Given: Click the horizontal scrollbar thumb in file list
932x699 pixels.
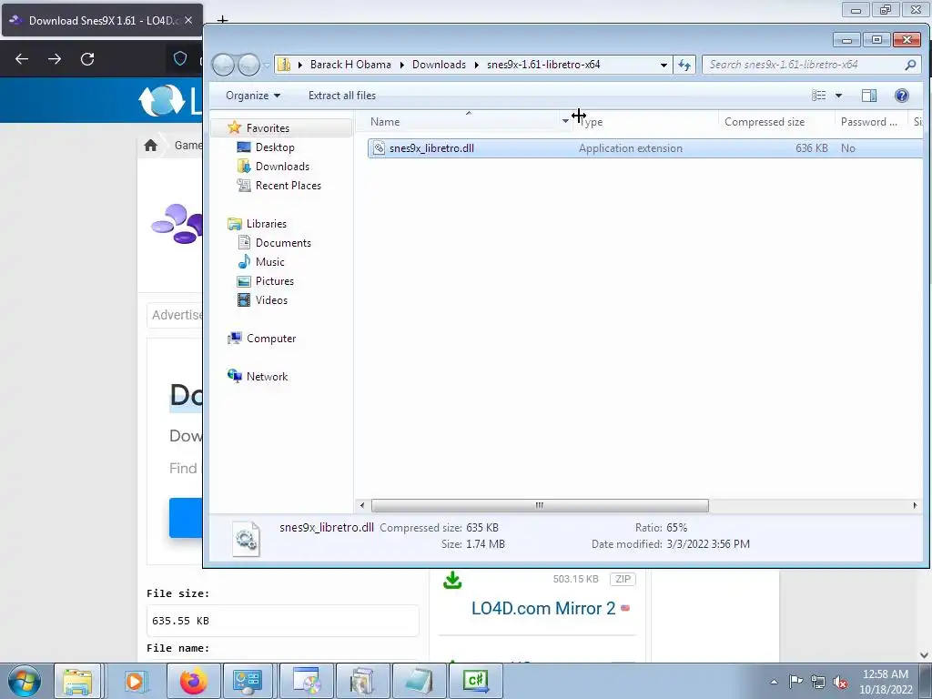Looking at the screenshot, I should [x=540, y=506].
